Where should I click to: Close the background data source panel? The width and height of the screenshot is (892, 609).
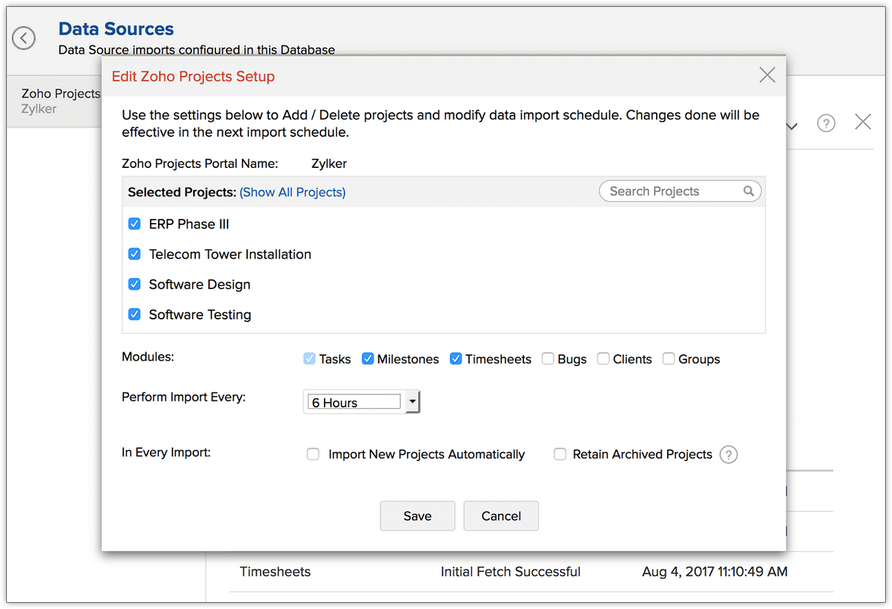pos(862,122)
